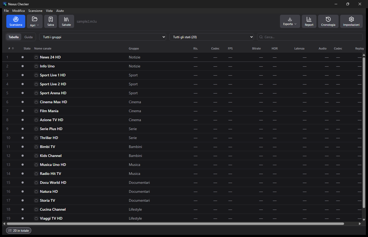Sort by Nome canale column header
The width and height of the screenshot is (368, 237).
coord(43,48)
